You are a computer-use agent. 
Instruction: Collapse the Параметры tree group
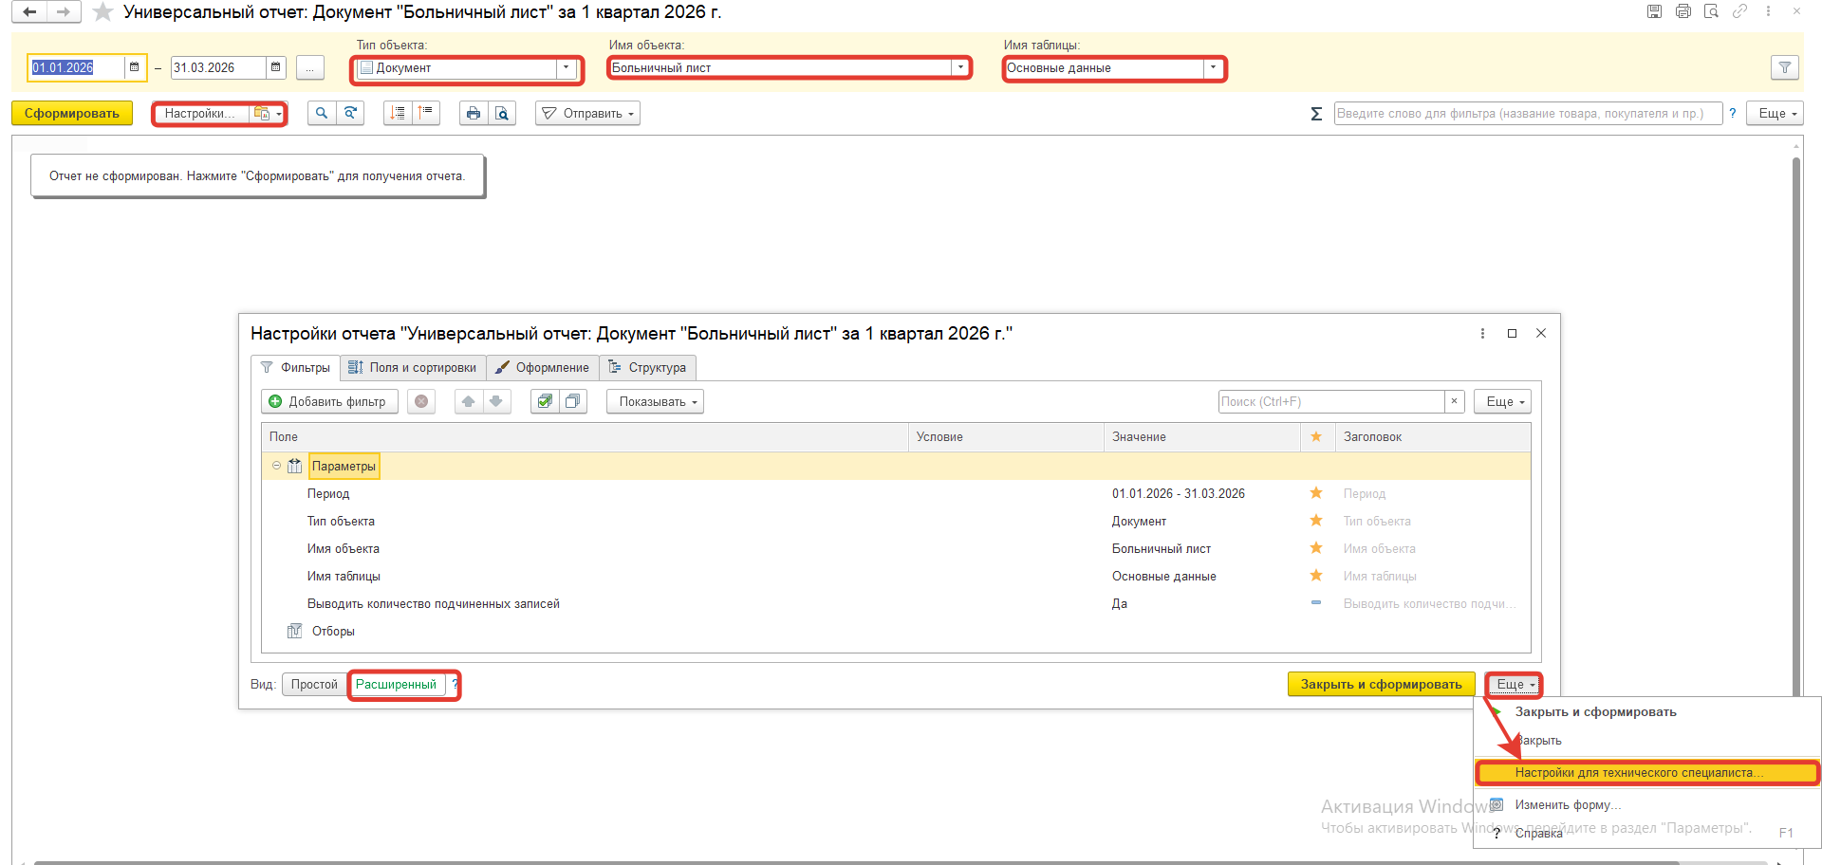pos(276,466)
